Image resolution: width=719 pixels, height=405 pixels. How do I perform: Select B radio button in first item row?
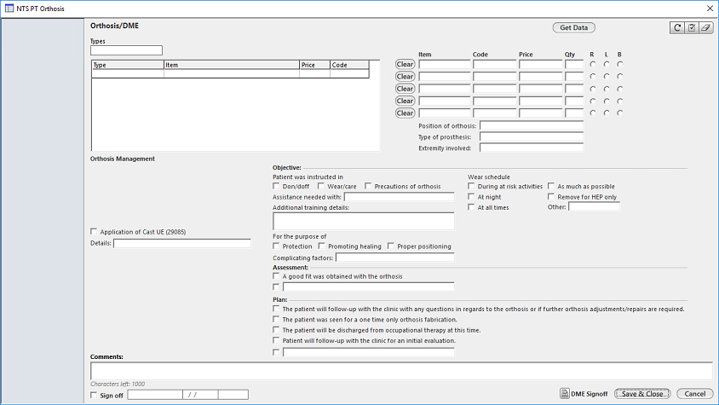tap(619, 64)
